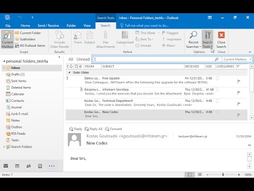This screenshot has height=191, width=254.
Task: Toggle category box for Infolearn Secretary
Action: (217, 90)
